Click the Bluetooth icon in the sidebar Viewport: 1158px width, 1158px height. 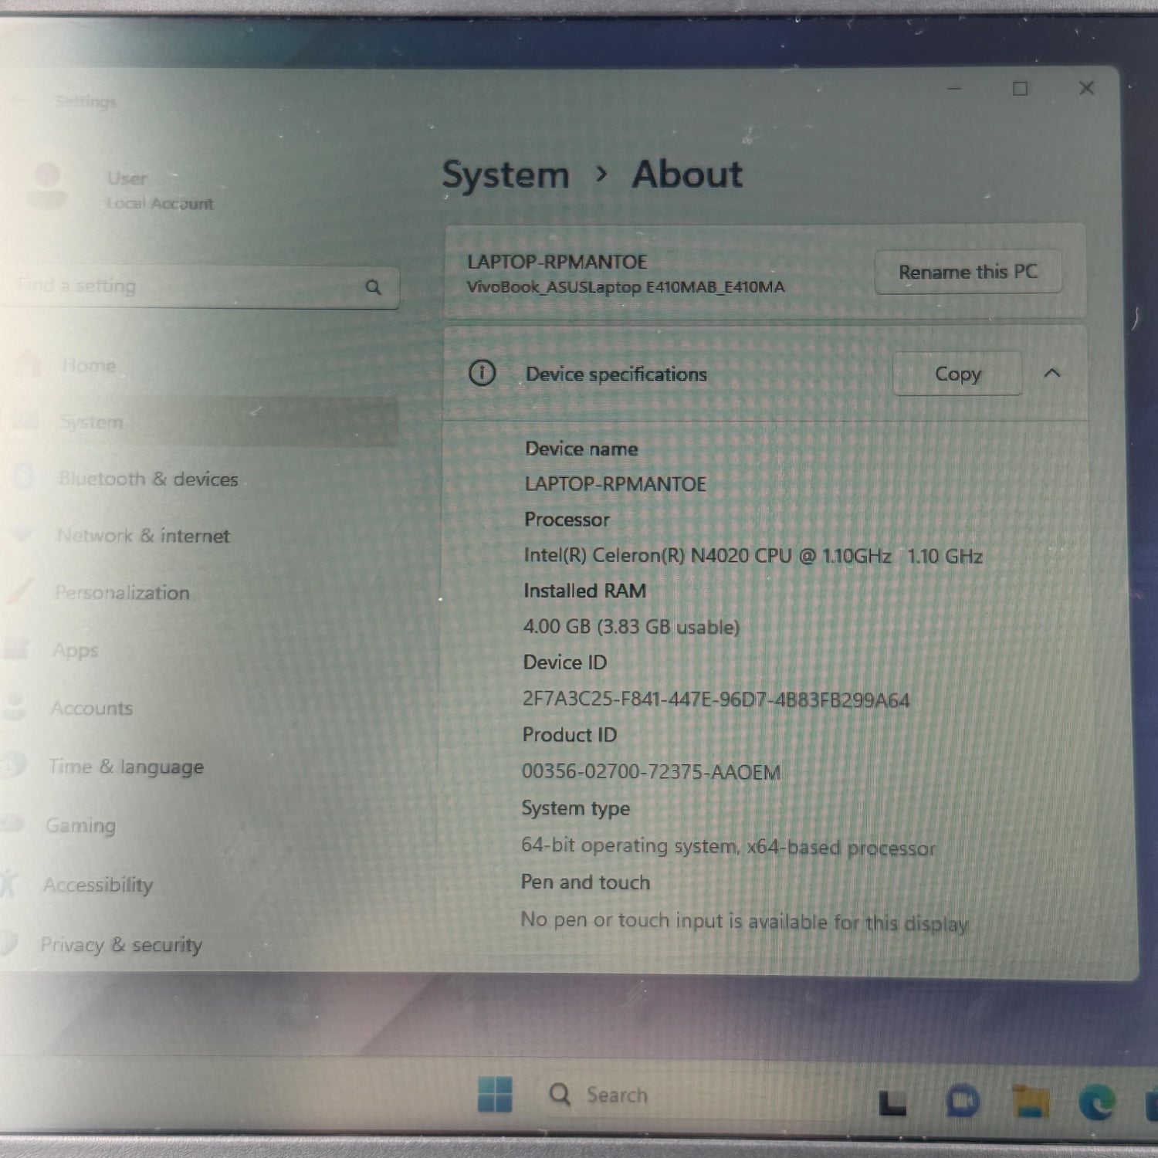click(x=24, y=478)
